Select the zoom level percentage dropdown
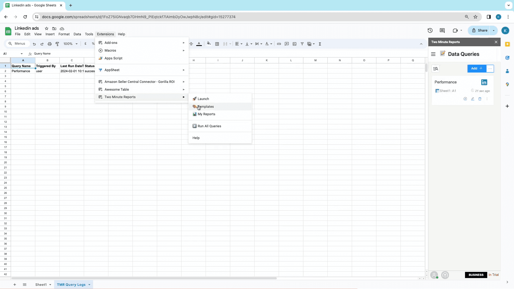The width and height of the screenshot is (514, 289). pos(70,44)
